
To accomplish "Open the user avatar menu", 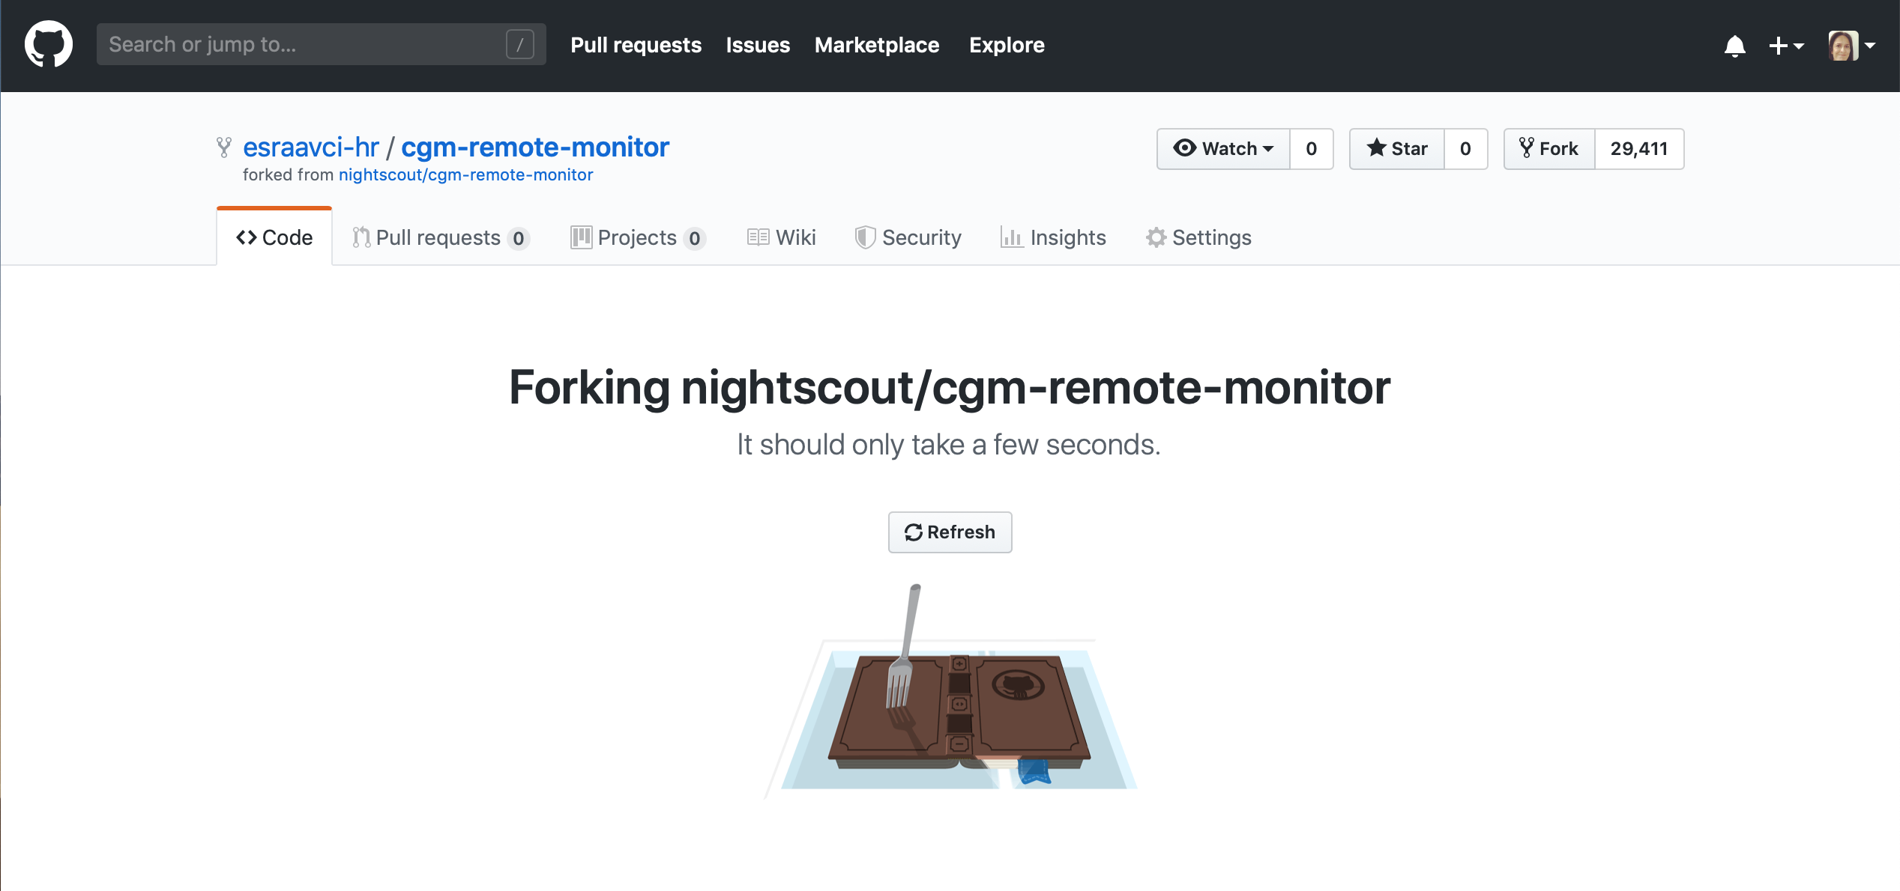I will (1851, 46).
